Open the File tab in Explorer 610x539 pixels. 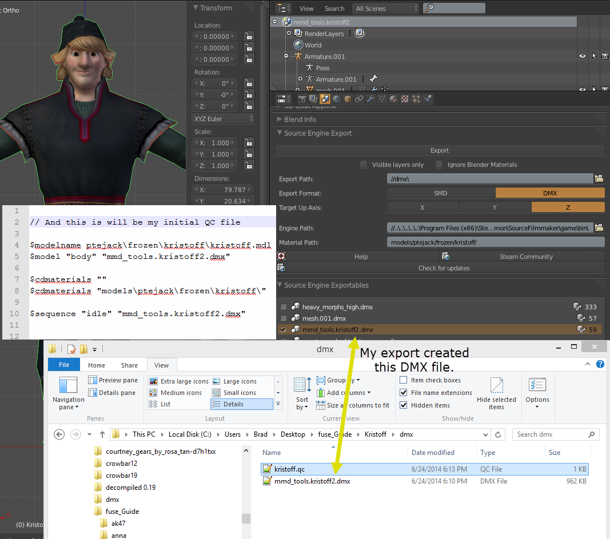(x=64, y=365)
